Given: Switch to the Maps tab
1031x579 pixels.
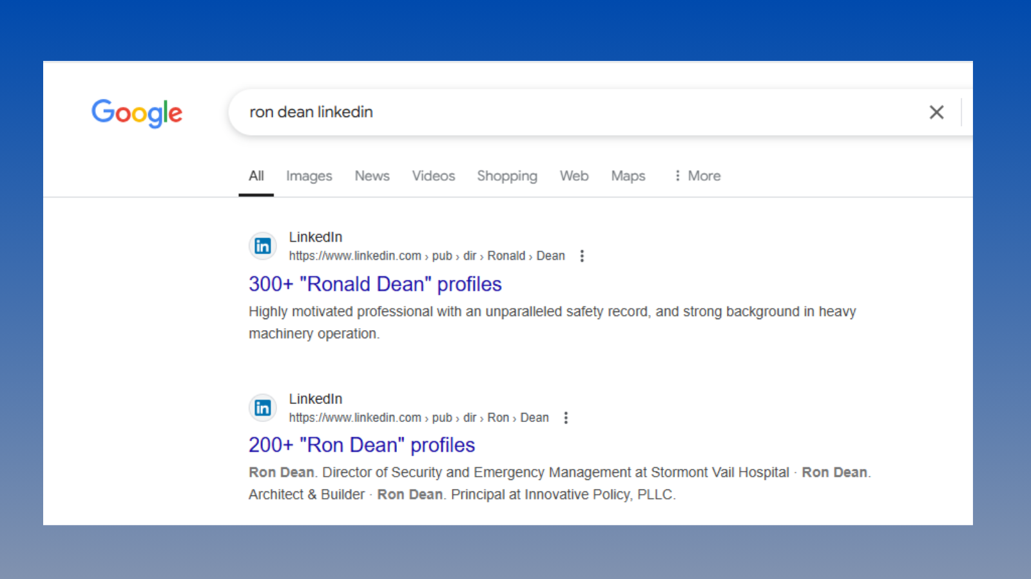Looking at the screenshot, I should pyautogui.click(x=628, y=176).
